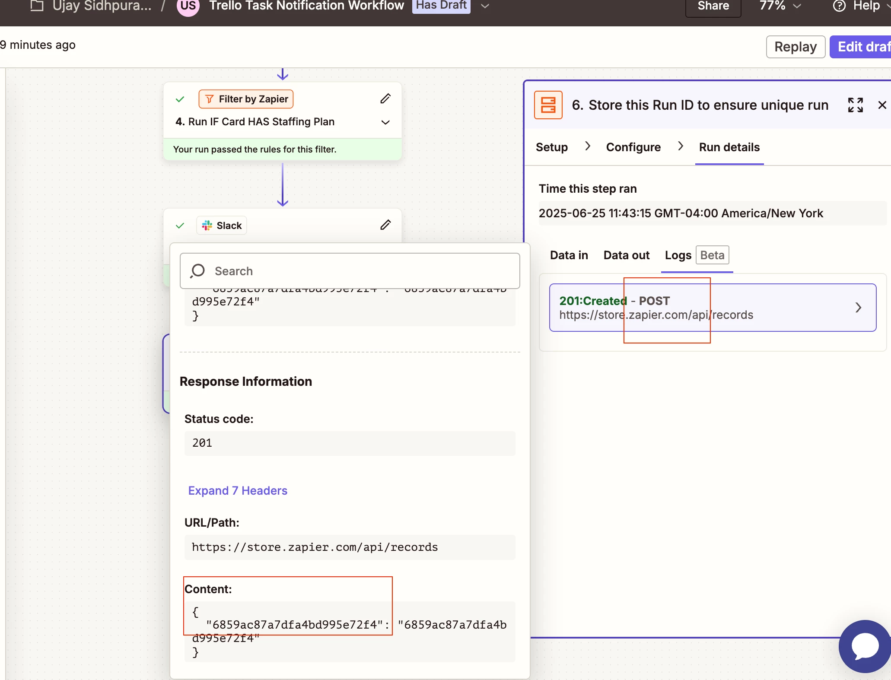
Task: Click the Slack app badge
Action: point(222,226)
